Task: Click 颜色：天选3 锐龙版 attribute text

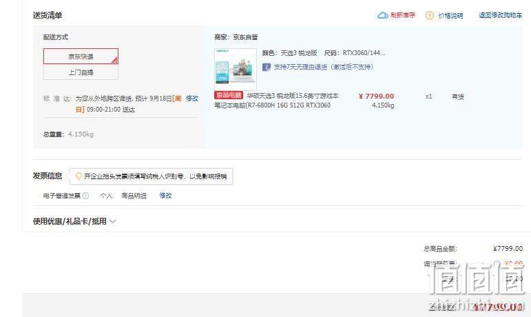Action: click(x=289, y=53)
